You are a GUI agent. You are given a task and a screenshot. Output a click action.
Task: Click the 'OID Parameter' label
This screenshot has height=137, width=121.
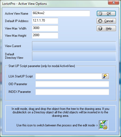[x=18, y=84]
